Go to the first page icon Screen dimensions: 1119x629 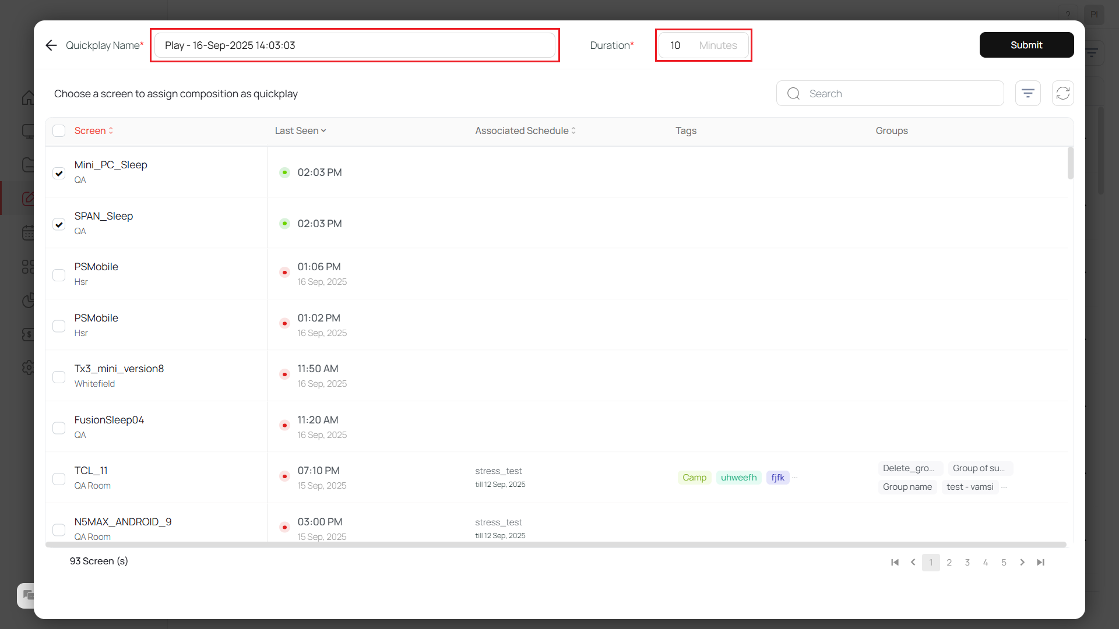[x=895, y=562]
